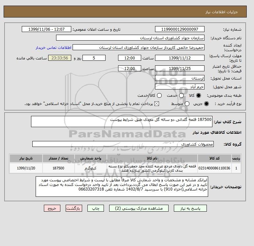The image size is (254, 246).
Task: Click the تعداد / مقدار column header
Action: [x=58, y=158]
